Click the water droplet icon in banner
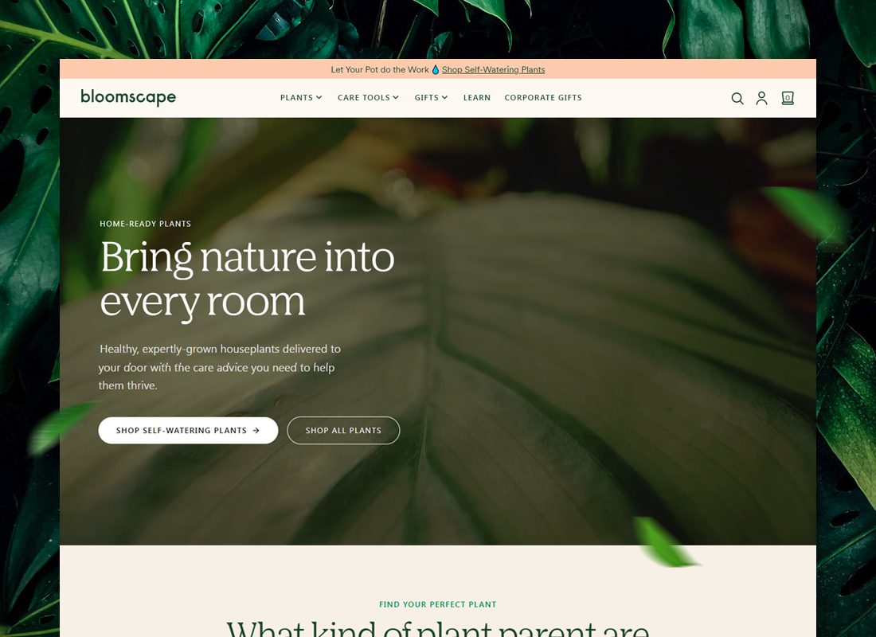 click(435, 70)
